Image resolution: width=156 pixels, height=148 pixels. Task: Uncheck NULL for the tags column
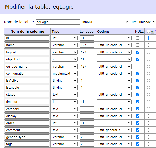[138, 144]
